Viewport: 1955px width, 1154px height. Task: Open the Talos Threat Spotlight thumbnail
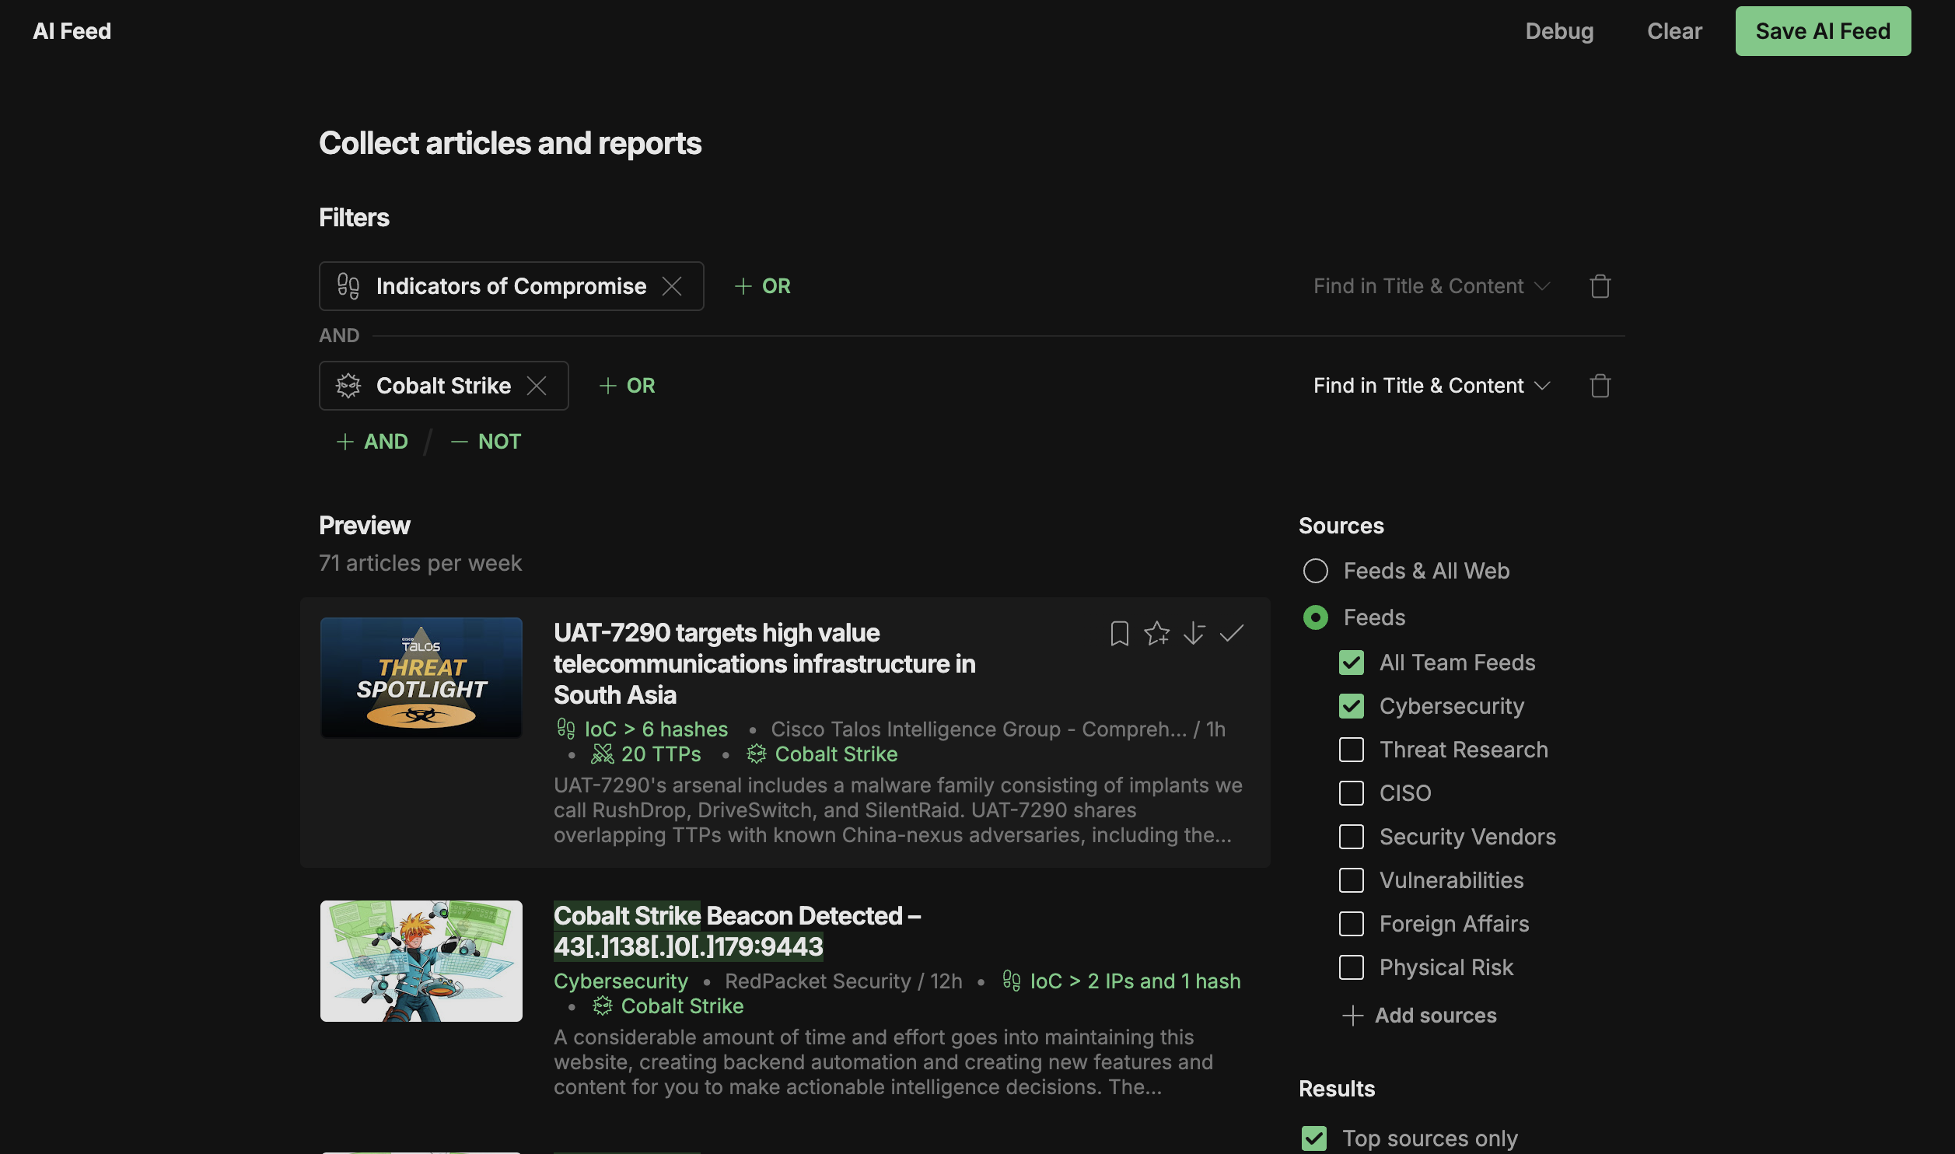point(421,678)
